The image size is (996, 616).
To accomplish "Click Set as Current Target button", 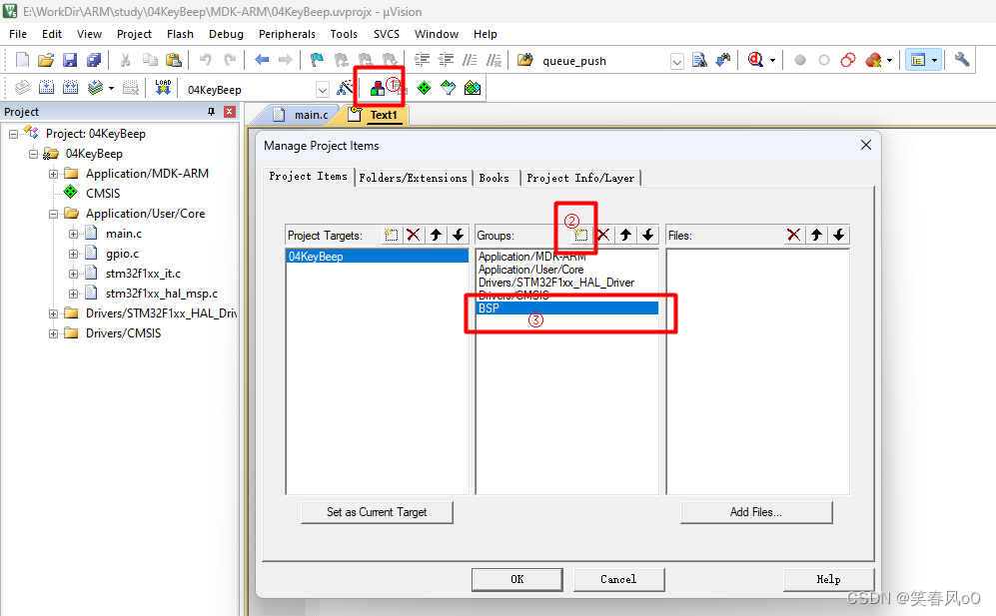I will click(377, 512).
